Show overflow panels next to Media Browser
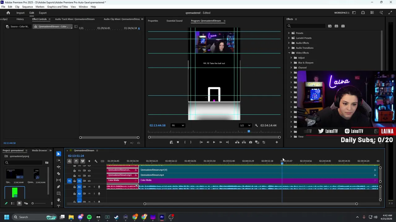This screenshot has width=396, height=222. pos(50,150)
